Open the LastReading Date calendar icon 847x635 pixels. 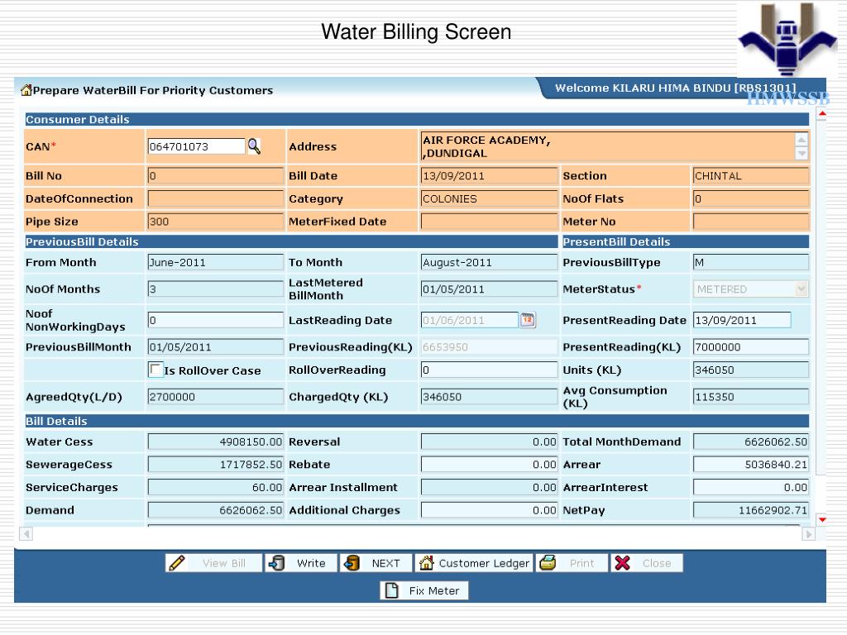click(527, 320)
